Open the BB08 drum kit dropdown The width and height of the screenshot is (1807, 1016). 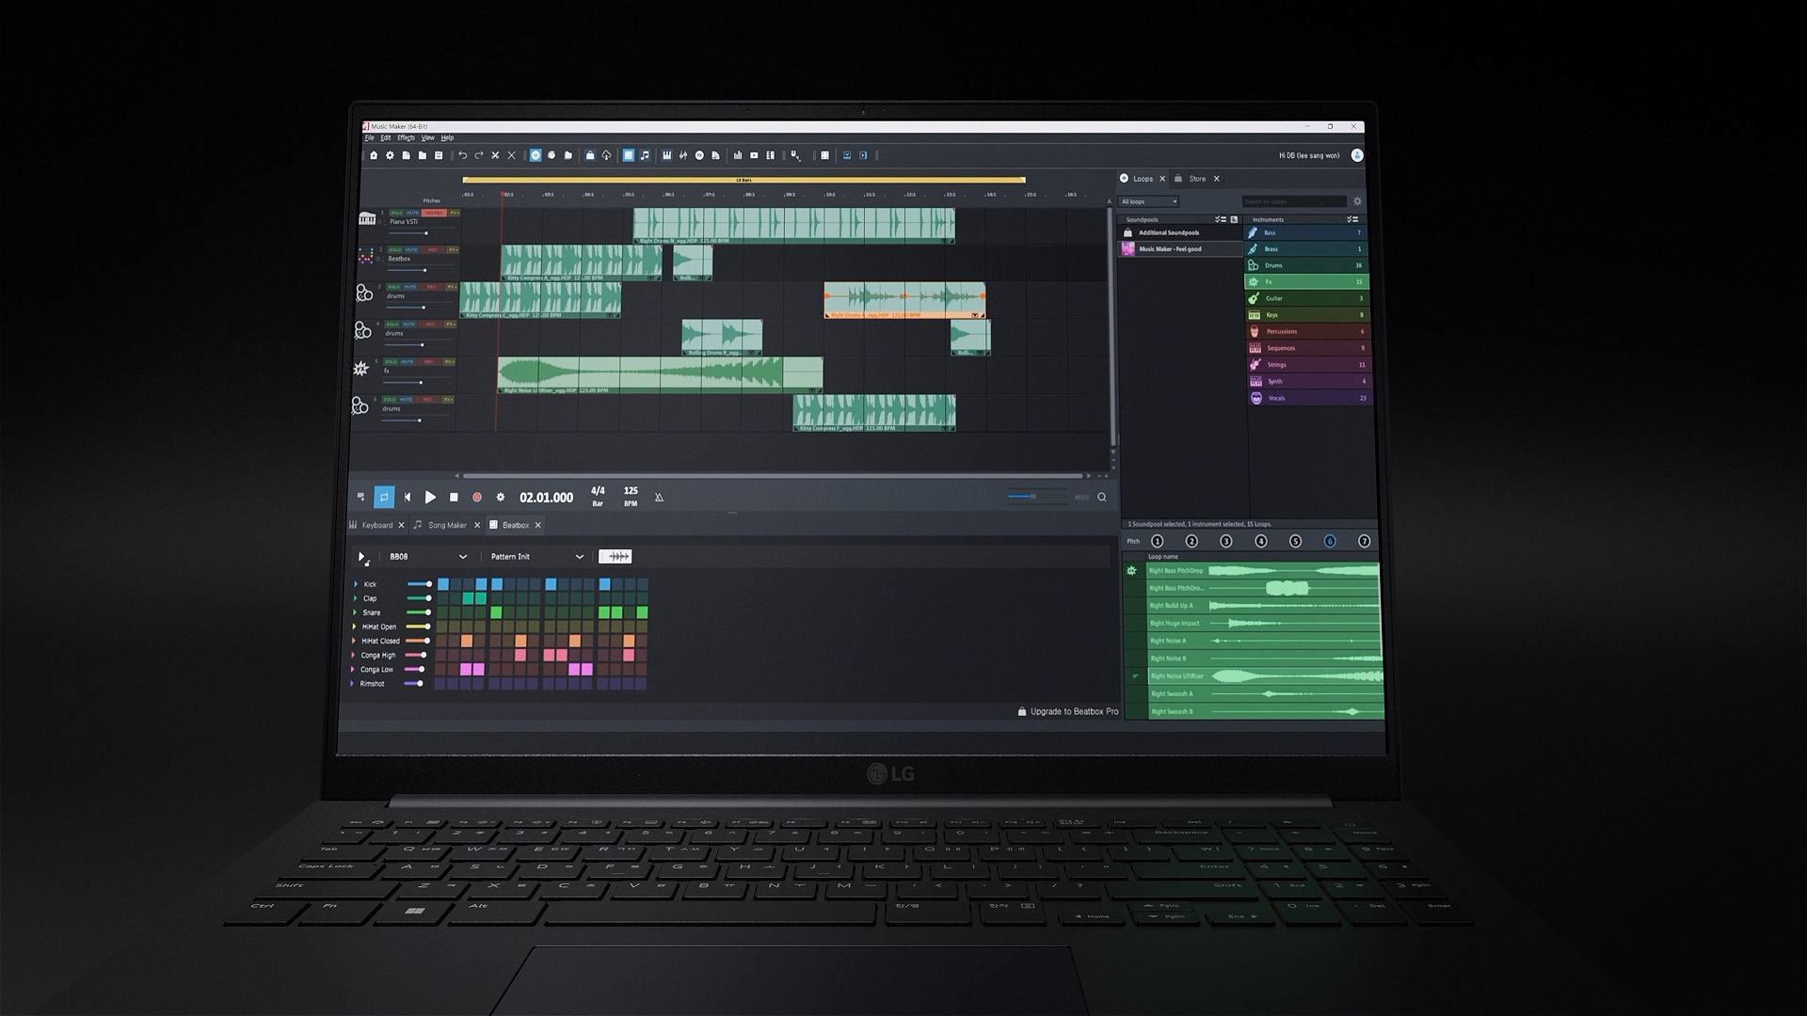pyautogui.click(x=427, y=557)
